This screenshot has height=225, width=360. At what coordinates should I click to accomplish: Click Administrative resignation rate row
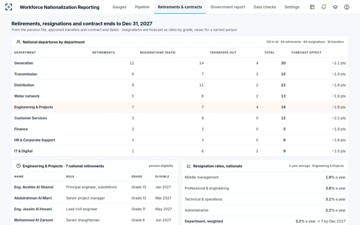(265, 210)
